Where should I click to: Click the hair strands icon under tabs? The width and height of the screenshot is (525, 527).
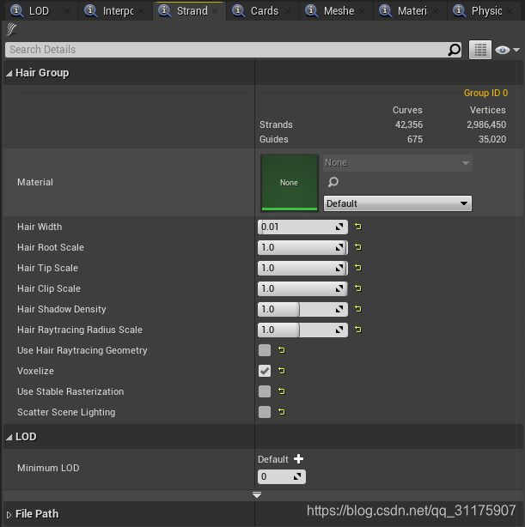coord(11,29)
